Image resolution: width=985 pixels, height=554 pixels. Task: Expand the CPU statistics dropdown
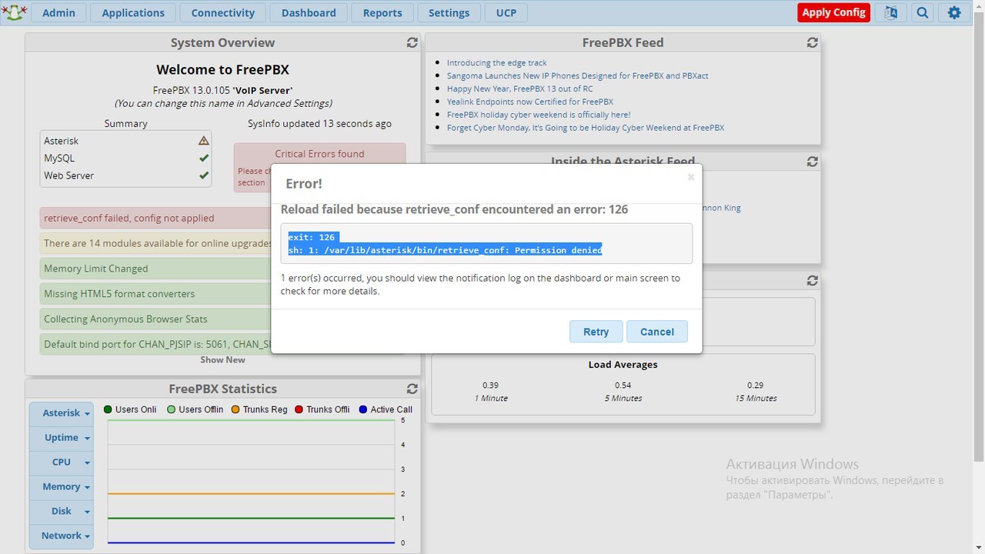coord(62,462)
